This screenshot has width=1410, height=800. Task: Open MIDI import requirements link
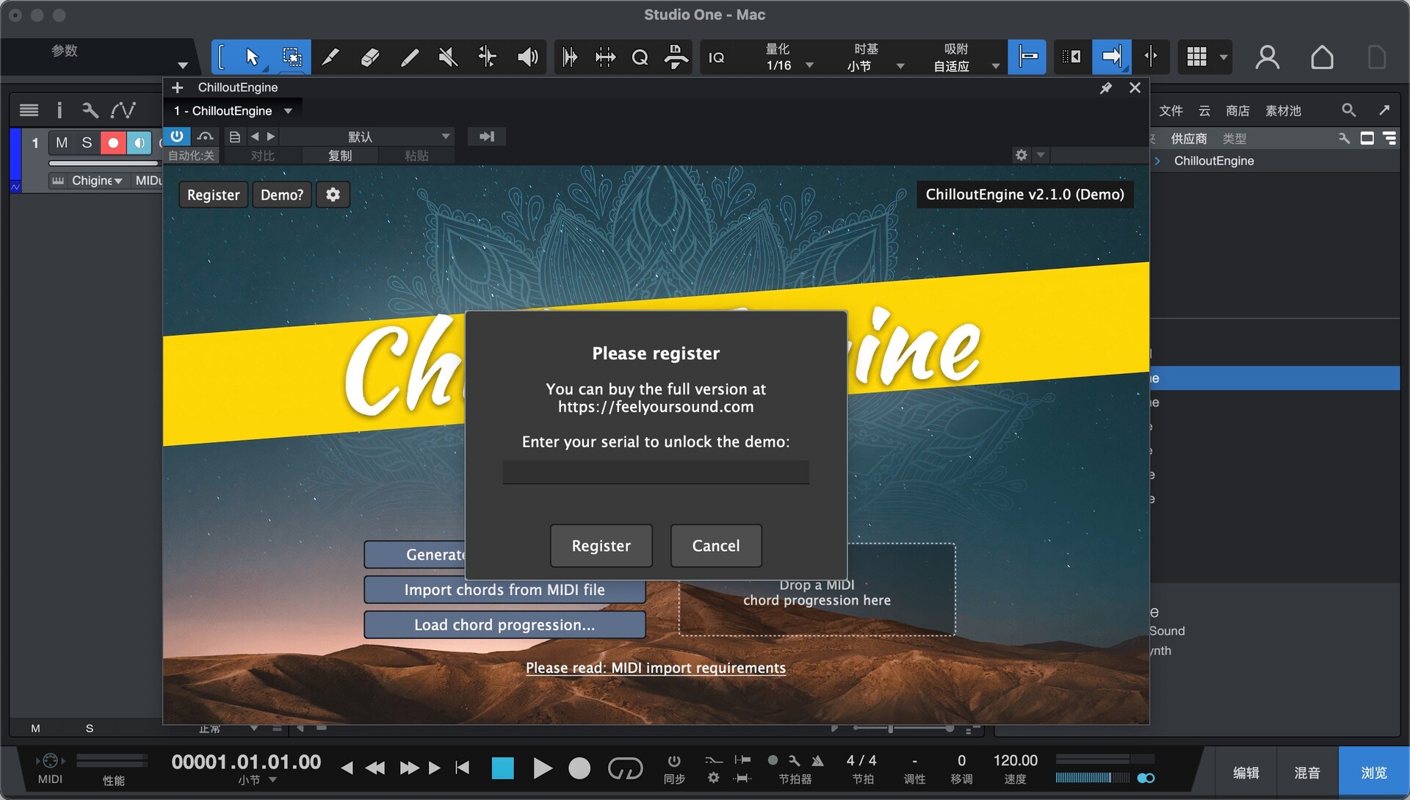click(656, 668)
